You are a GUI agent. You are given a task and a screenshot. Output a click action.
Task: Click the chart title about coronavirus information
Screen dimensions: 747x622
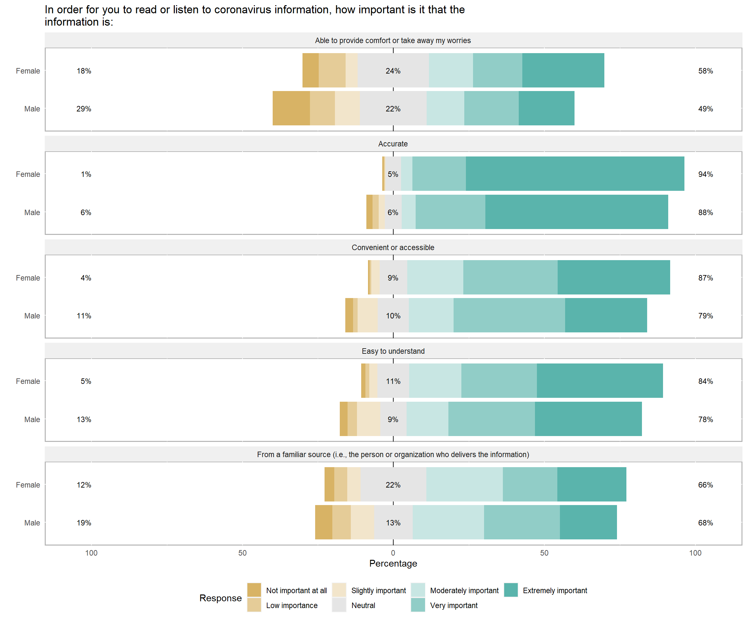254,16
